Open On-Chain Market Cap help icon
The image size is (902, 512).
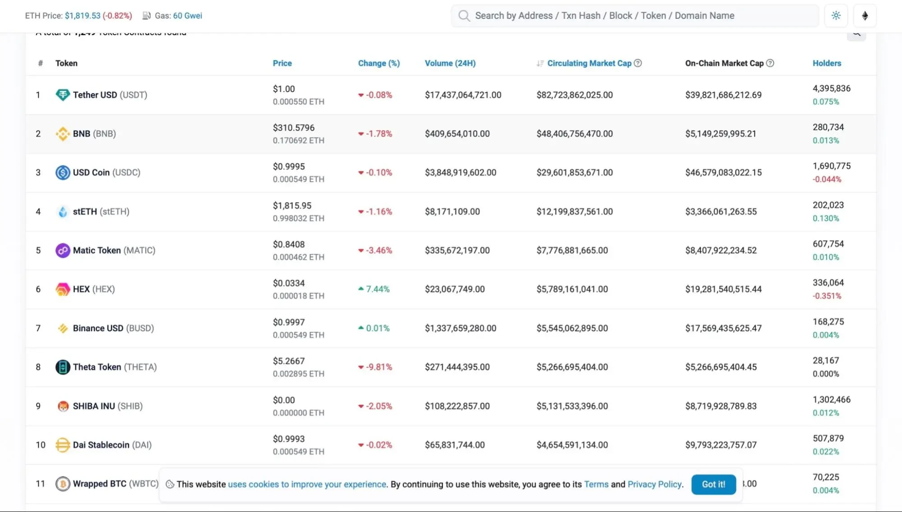click(x=770, y=63)
